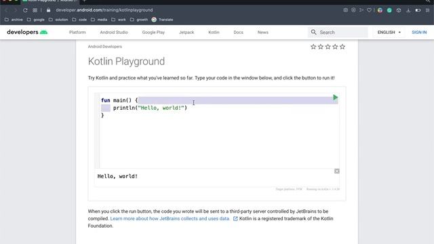Click the Hello, world! output text
This screenshot has width=434, height=244.
pyautogui.click(x=117, y=176)
